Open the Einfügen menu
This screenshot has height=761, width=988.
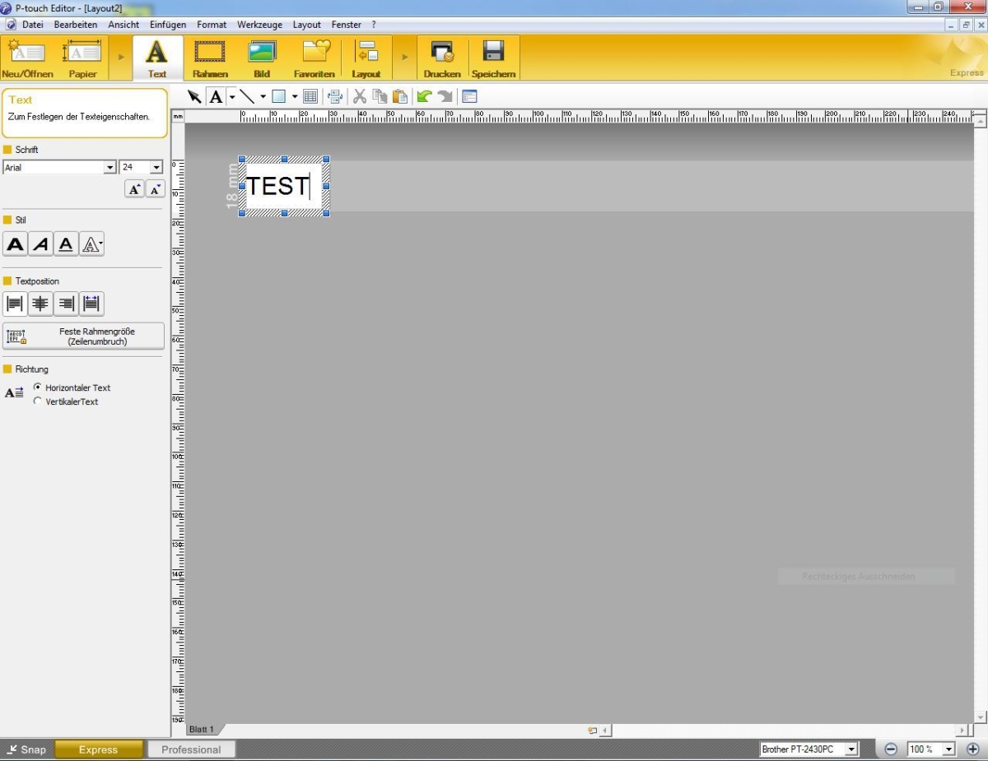pyautogui.click(x=168, y=25)
